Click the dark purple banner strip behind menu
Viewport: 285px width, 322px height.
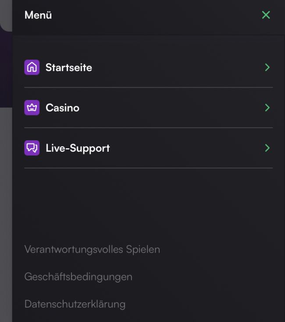pyautogui.click(x=6, y=70)
